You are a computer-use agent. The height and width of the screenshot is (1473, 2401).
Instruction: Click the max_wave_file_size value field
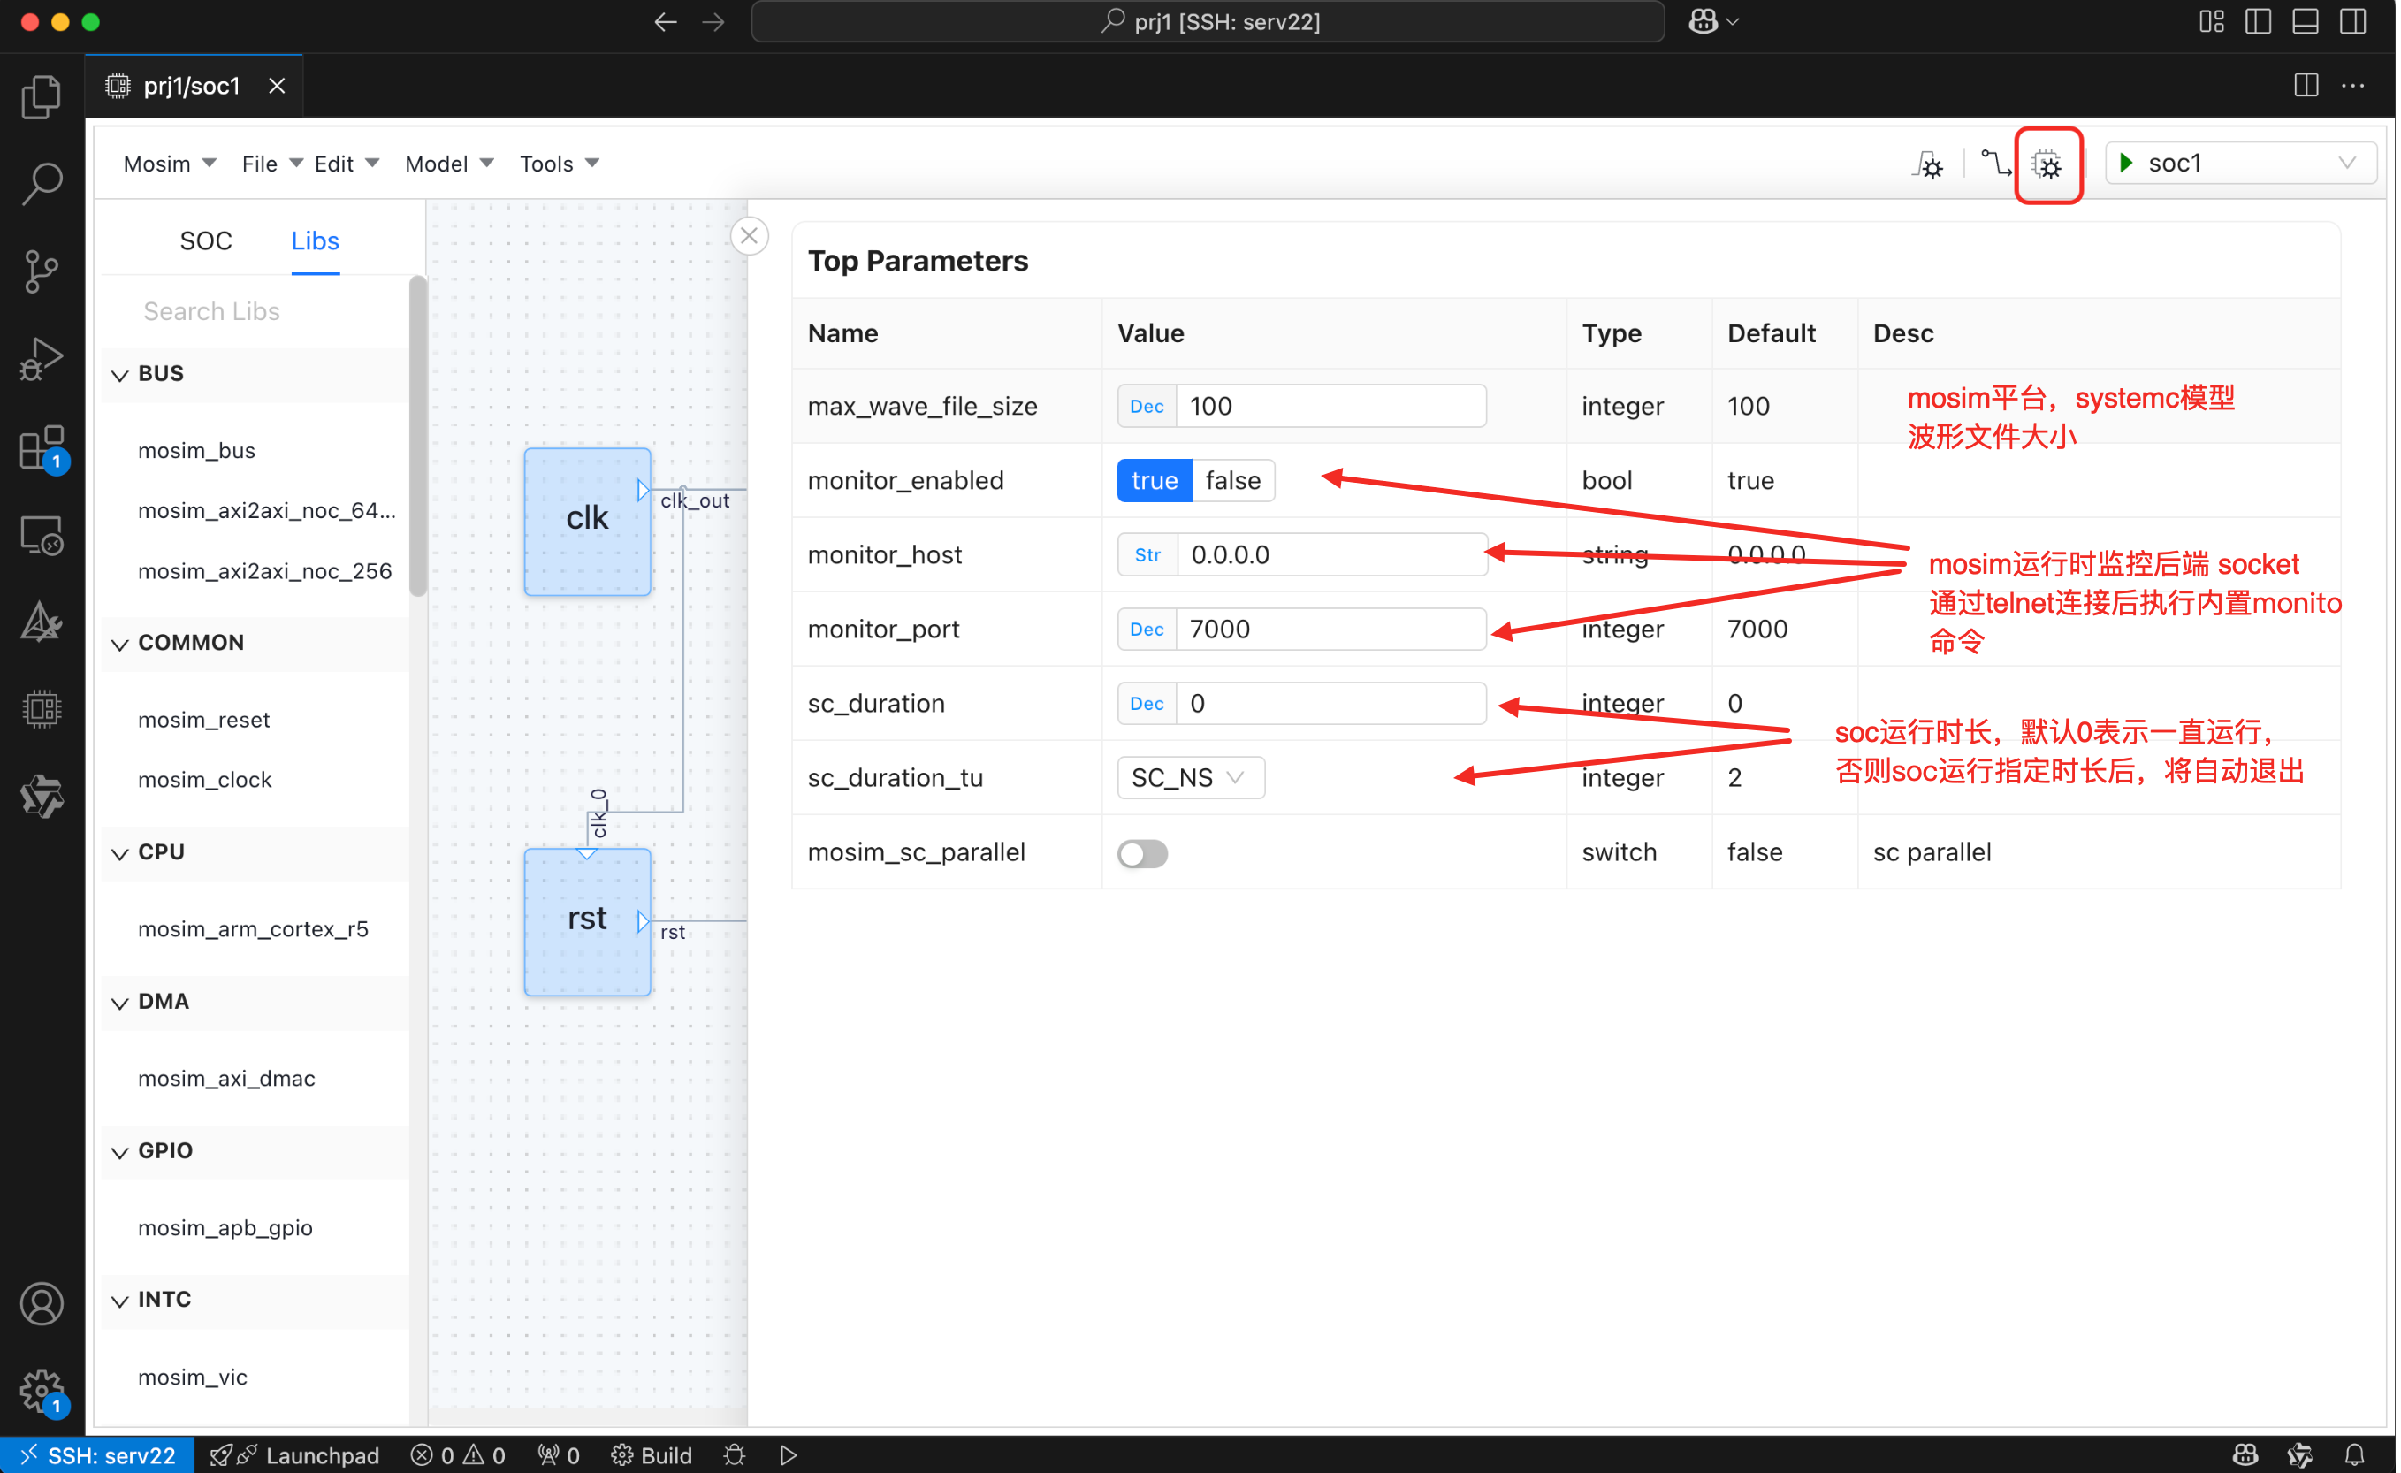(1330, 406)
